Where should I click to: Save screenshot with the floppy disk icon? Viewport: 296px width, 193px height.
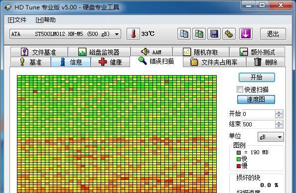214,34
